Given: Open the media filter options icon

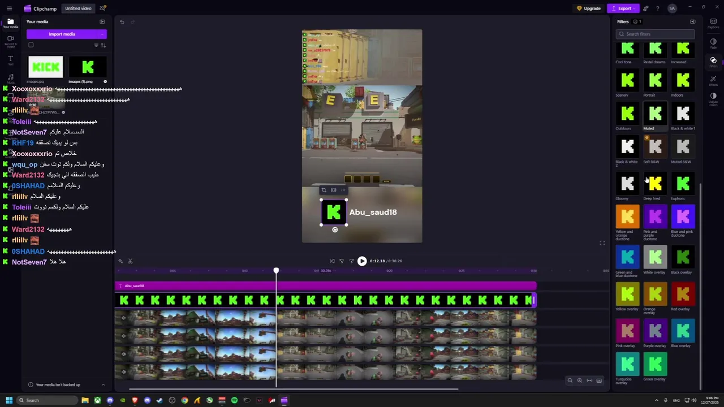Looking at the screenshot, I should pos(96,45).
